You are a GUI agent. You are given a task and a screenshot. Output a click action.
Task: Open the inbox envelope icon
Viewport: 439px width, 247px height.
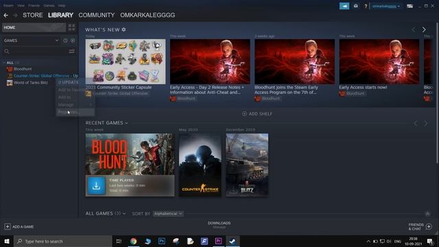[x=355, y=6]
